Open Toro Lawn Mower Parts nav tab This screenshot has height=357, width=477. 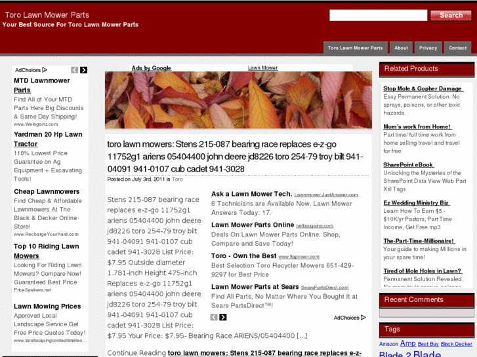coord(356,48)
